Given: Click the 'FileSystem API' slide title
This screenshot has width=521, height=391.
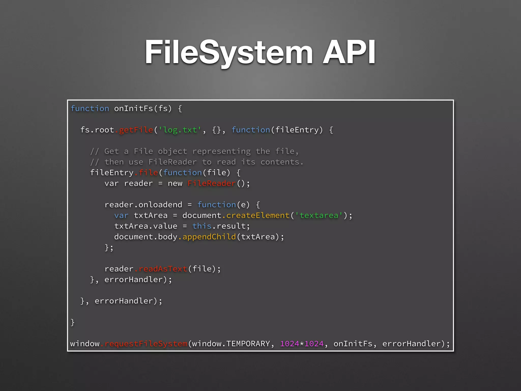Looking at the screenshot, I should point(260,53).
